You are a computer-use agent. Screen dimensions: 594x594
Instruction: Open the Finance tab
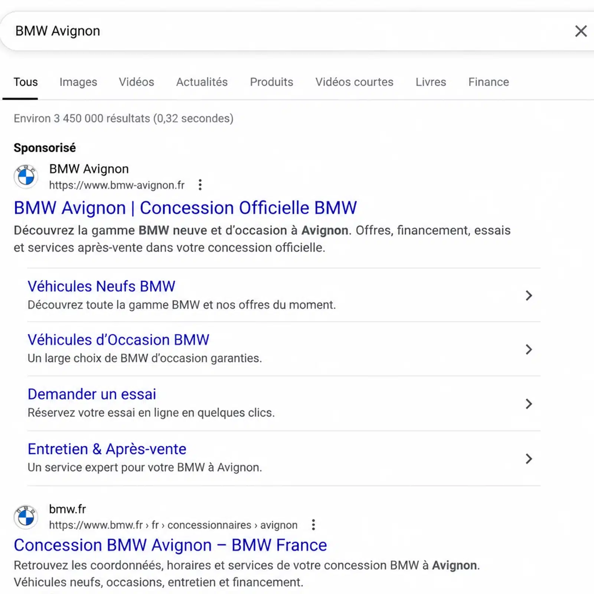click(x=489, y=82)
